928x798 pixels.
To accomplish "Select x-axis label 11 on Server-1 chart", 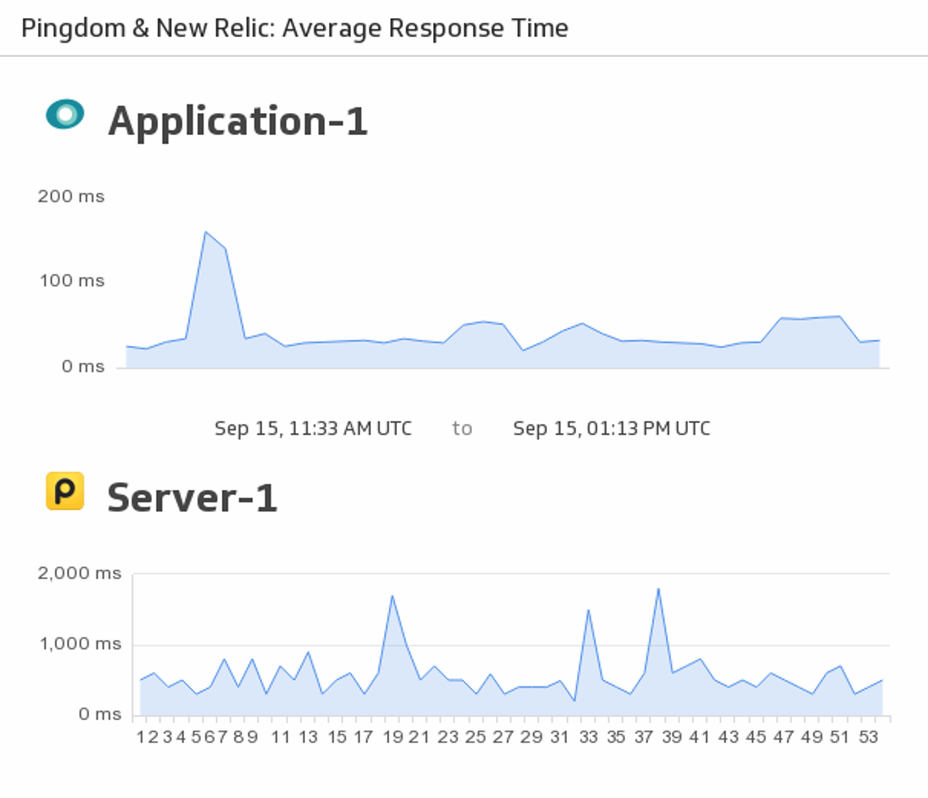I will pos(281,737).
